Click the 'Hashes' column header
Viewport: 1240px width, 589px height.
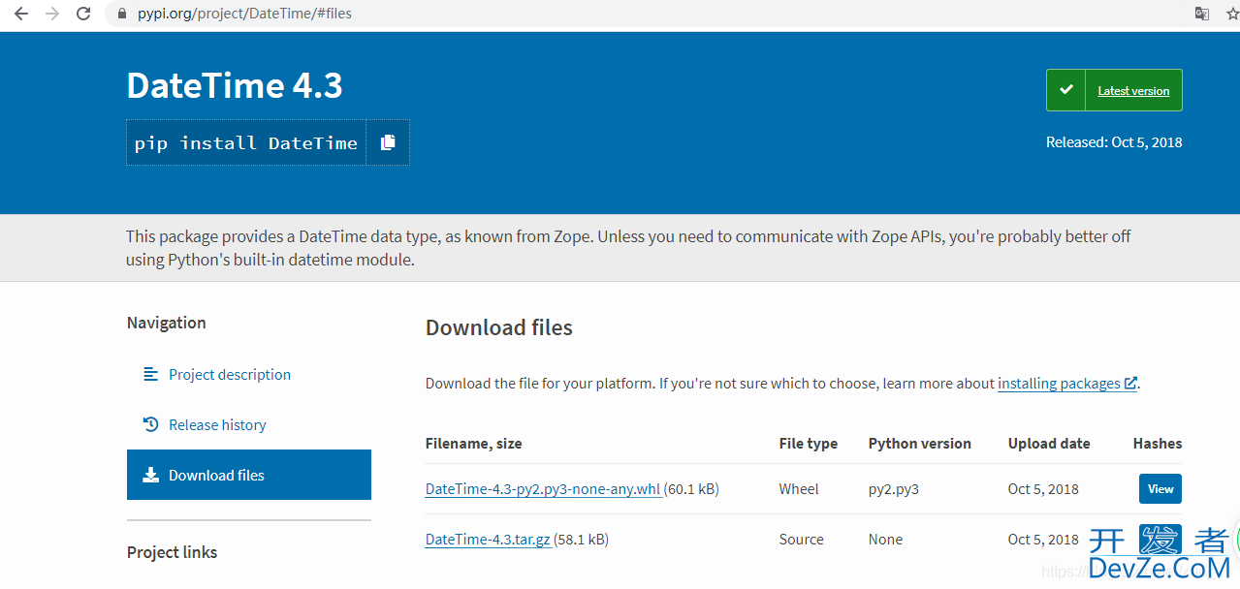(x=1158, y=444)
